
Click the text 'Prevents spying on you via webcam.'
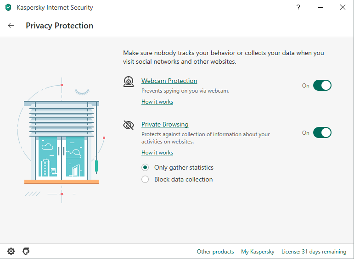[185, 91]
